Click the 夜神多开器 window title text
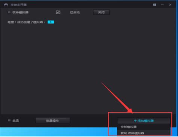 18,5
